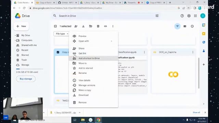
Task: Open browser tab search dropdown arrow
Action: [183, 2]
